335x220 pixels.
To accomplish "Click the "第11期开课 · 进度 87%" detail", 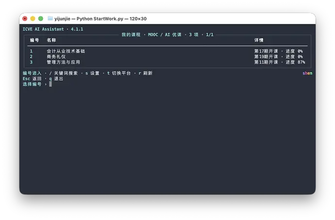I will (x=280, y=62).
